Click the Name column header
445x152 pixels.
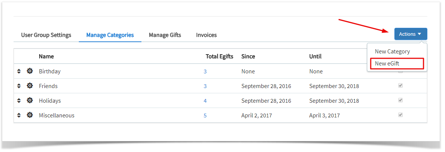[46, 56]
